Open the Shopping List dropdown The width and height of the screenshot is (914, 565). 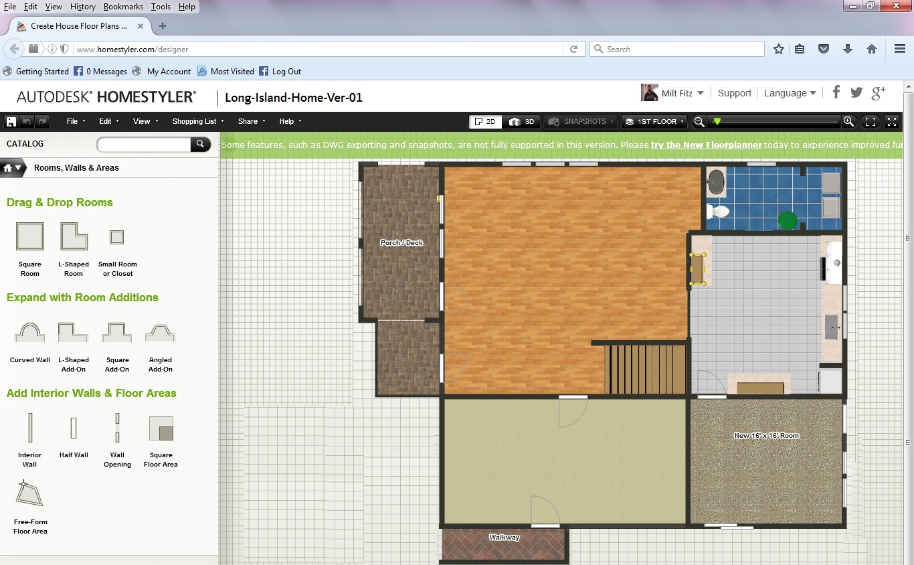[x=198, y=122]
